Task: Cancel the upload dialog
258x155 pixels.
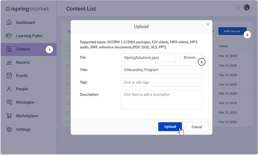Action: tap(197, 127)
